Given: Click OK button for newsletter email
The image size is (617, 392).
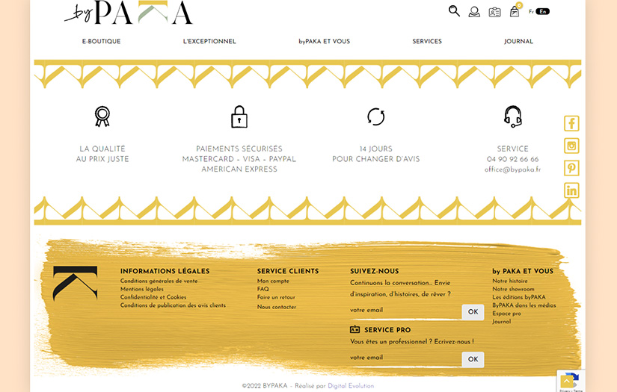Looking at the screenshot, I should [473, 312].
